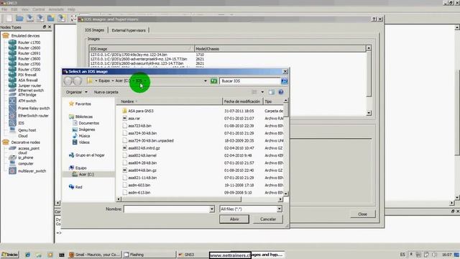The height and width of the screenshot is (259, 460).
Task: Open the Nombre filename combo box arrow
Action: click(x=212, y=209)
